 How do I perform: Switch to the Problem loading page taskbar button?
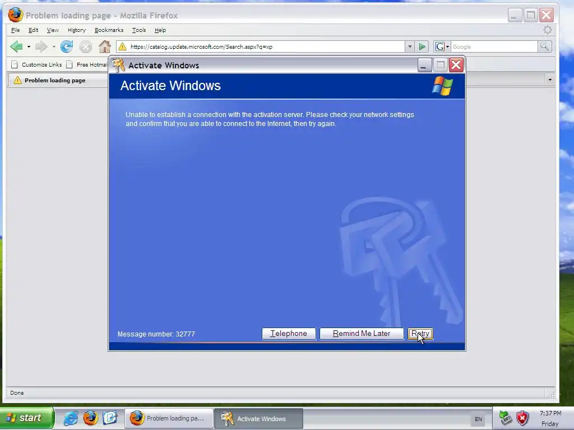pos(169,418)
